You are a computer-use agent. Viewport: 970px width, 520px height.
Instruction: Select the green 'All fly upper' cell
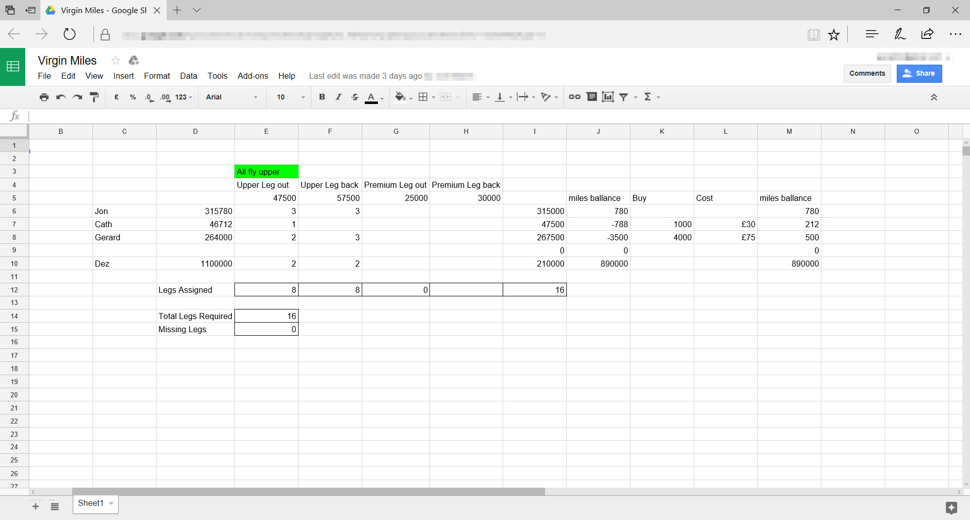266,172
